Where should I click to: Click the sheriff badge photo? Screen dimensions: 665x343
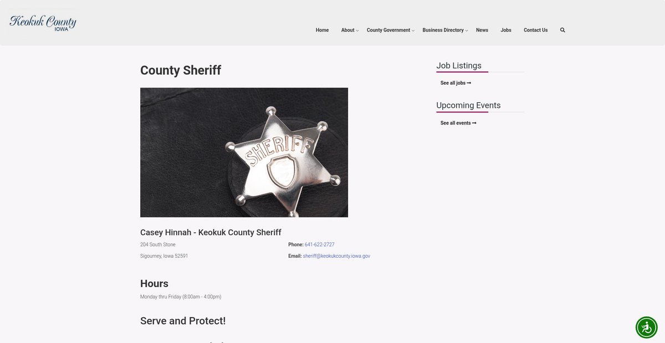(244, 152)
